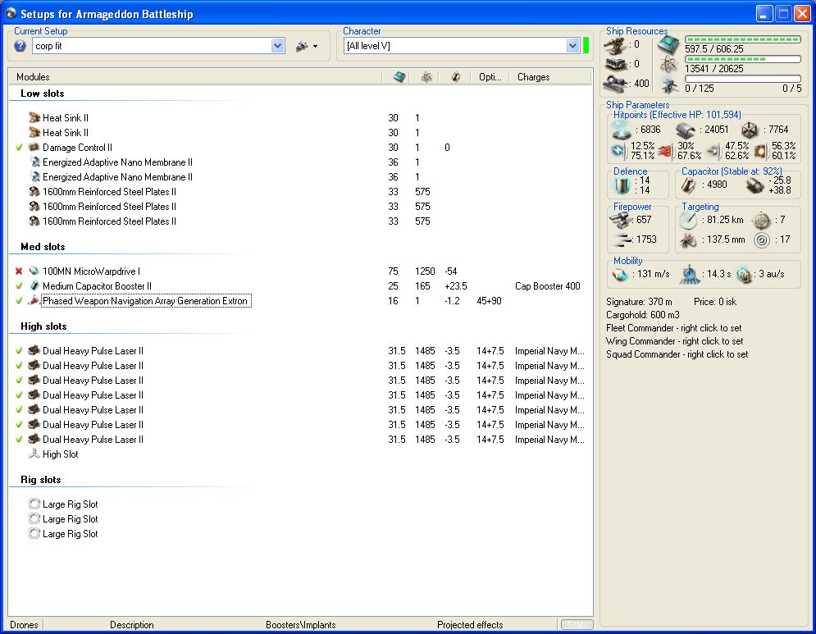
Task: Click Wing Commander right click to set
Action: tap(674, 341)
